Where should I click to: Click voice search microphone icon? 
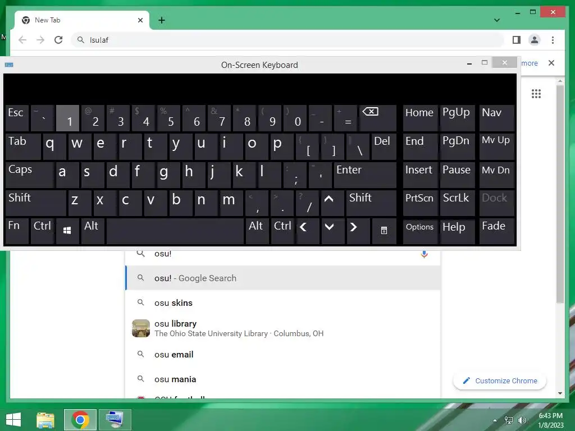click(x=425, y=254)
